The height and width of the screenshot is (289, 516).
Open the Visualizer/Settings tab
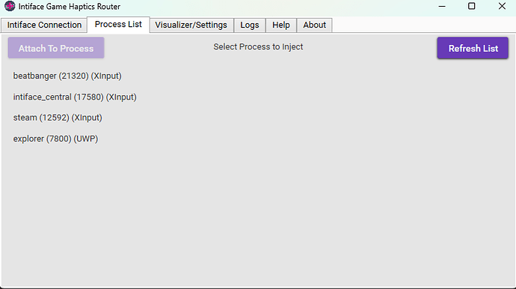click(191, 25)
